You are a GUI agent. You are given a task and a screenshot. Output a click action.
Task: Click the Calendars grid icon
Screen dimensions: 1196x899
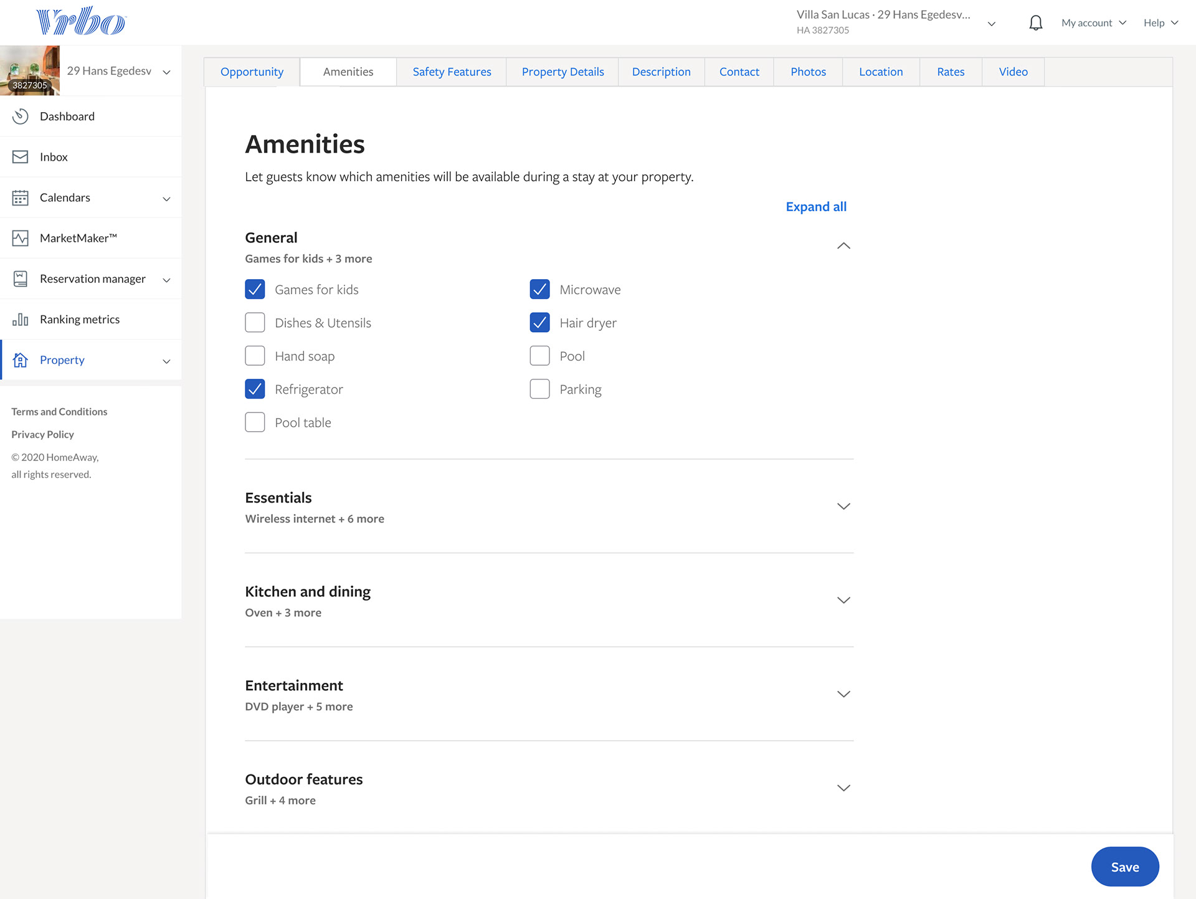point(21,197)
